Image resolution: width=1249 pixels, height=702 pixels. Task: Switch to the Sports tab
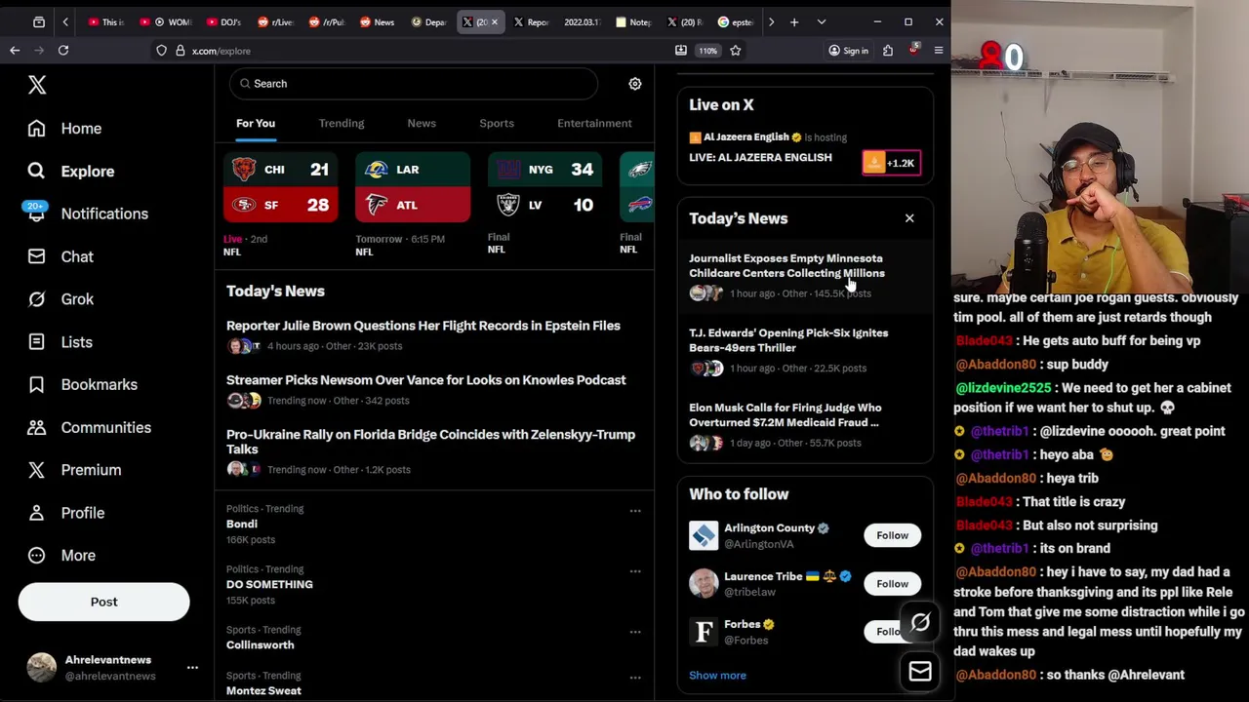coord(497,124)
